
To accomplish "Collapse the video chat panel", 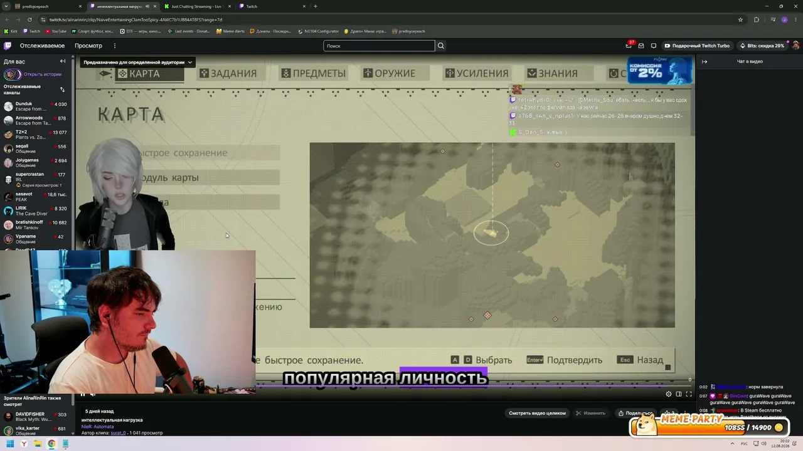I will [x=705, y=61].
